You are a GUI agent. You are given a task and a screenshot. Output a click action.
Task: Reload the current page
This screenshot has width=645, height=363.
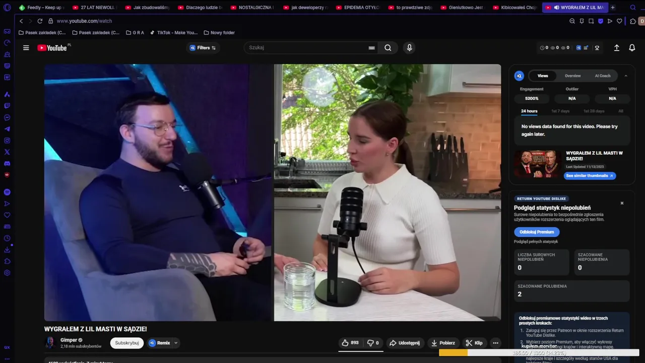click(x=40, y=21)
